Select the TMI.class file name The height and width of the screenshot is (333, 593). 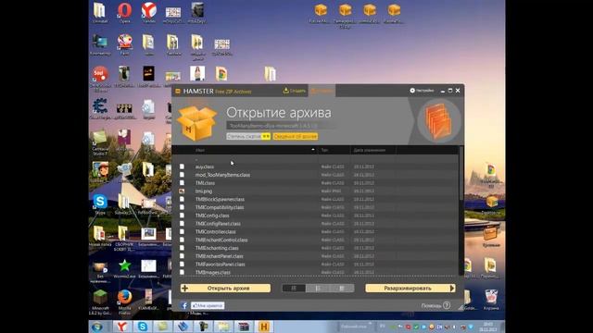205,183
